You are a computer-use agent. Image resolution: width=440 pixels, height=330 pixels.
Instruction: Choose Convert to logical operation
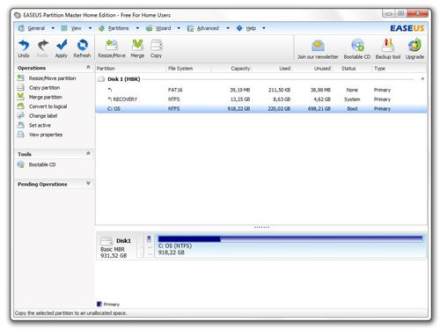[48, 106]
